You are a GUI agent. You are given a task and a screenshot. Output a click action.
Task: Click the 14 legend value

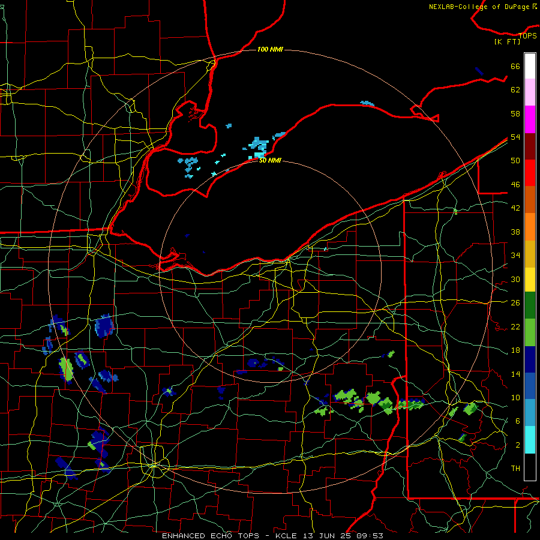point(515,374)
